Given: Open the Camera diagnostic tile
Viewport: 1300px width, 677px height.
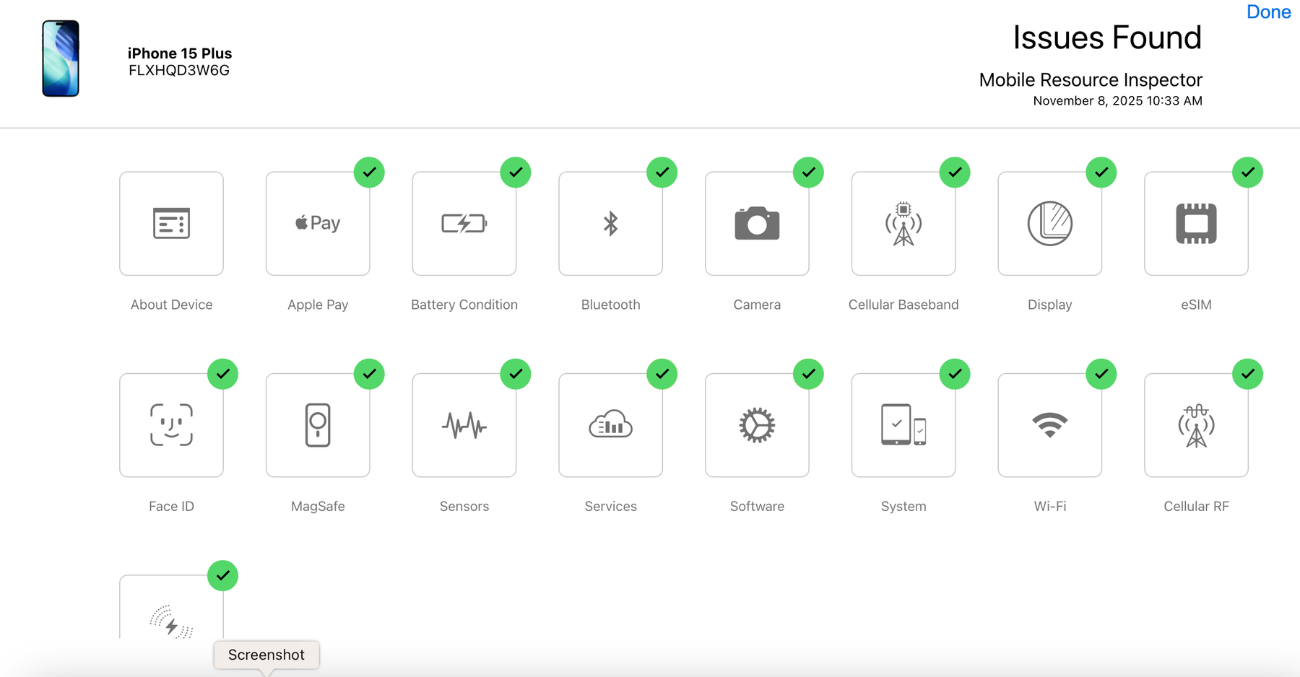Looking at the screenshot, I should point(757,224).
